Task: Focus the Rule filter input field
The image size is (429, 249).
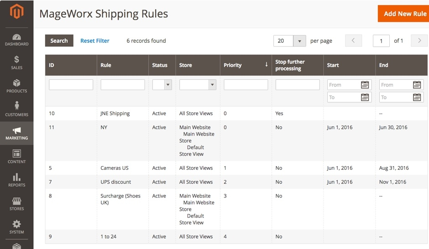Action: [x=123, y=85]
